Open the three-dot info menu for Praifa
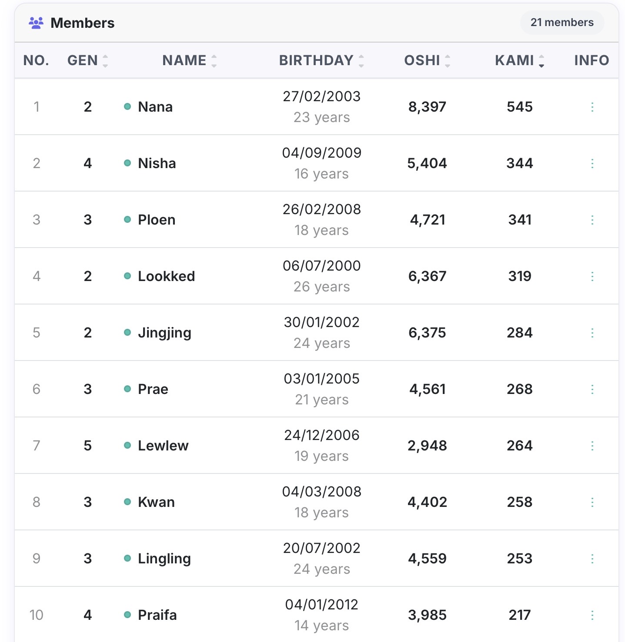Screen dimensions: 625x642 [x=592, y=615]
